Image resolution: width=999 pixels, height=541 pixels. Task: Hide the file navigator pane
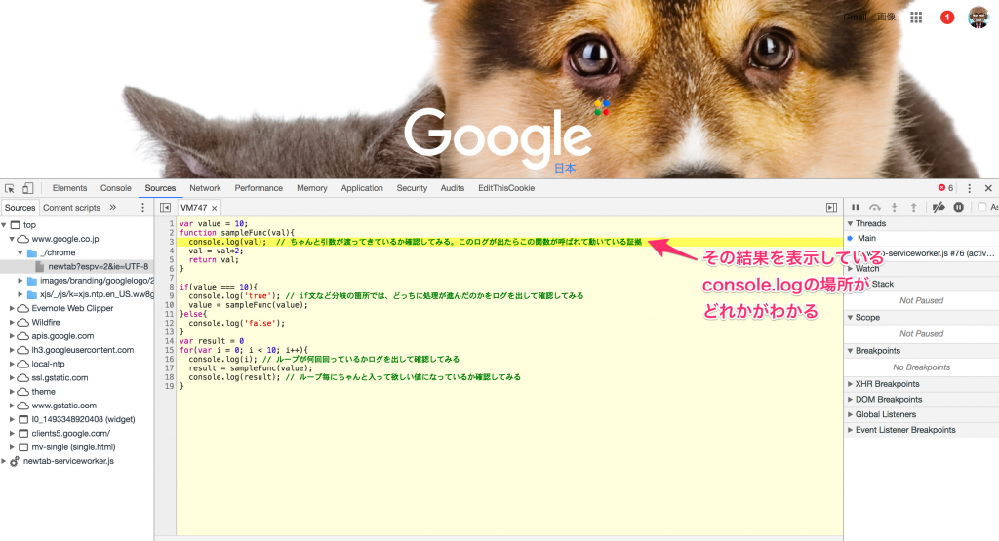click(166, 208)
